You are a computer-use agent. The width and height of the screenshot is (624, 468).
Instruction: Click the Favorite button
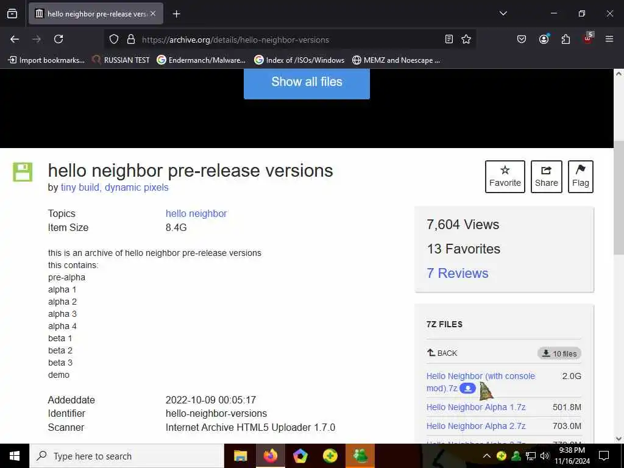tap(505, 177)
